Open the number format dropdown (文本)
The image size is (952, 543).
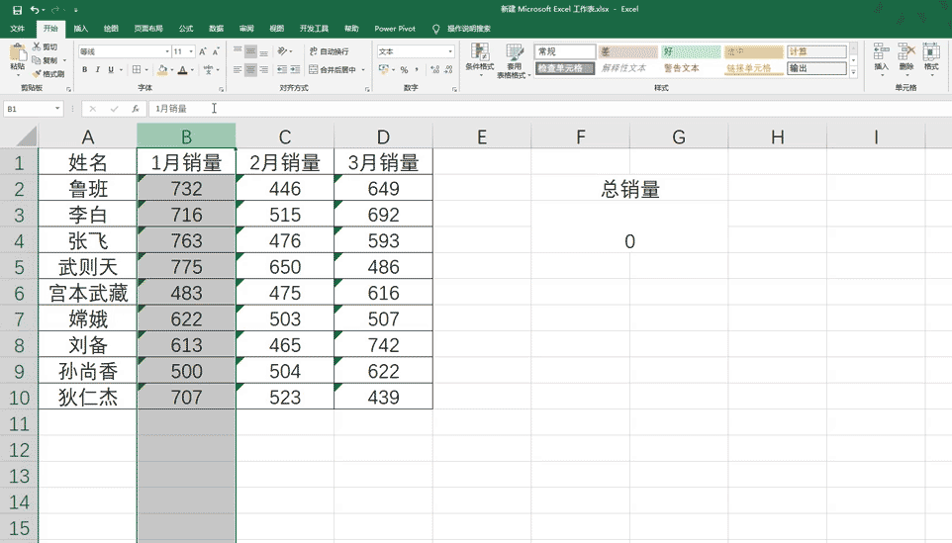415,51
